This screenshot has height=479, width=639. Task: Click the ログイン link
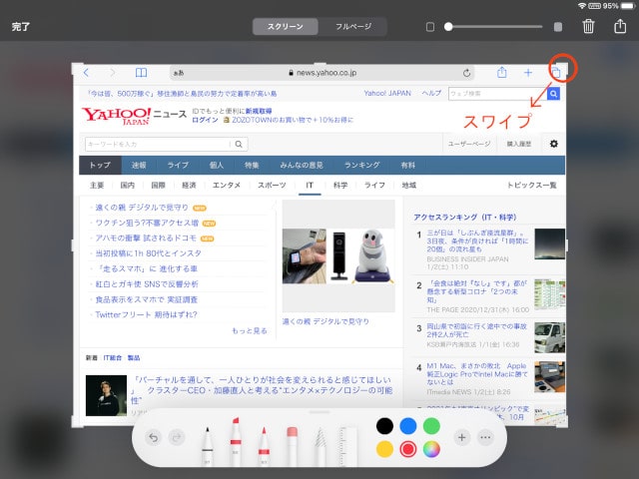[205, 120]
